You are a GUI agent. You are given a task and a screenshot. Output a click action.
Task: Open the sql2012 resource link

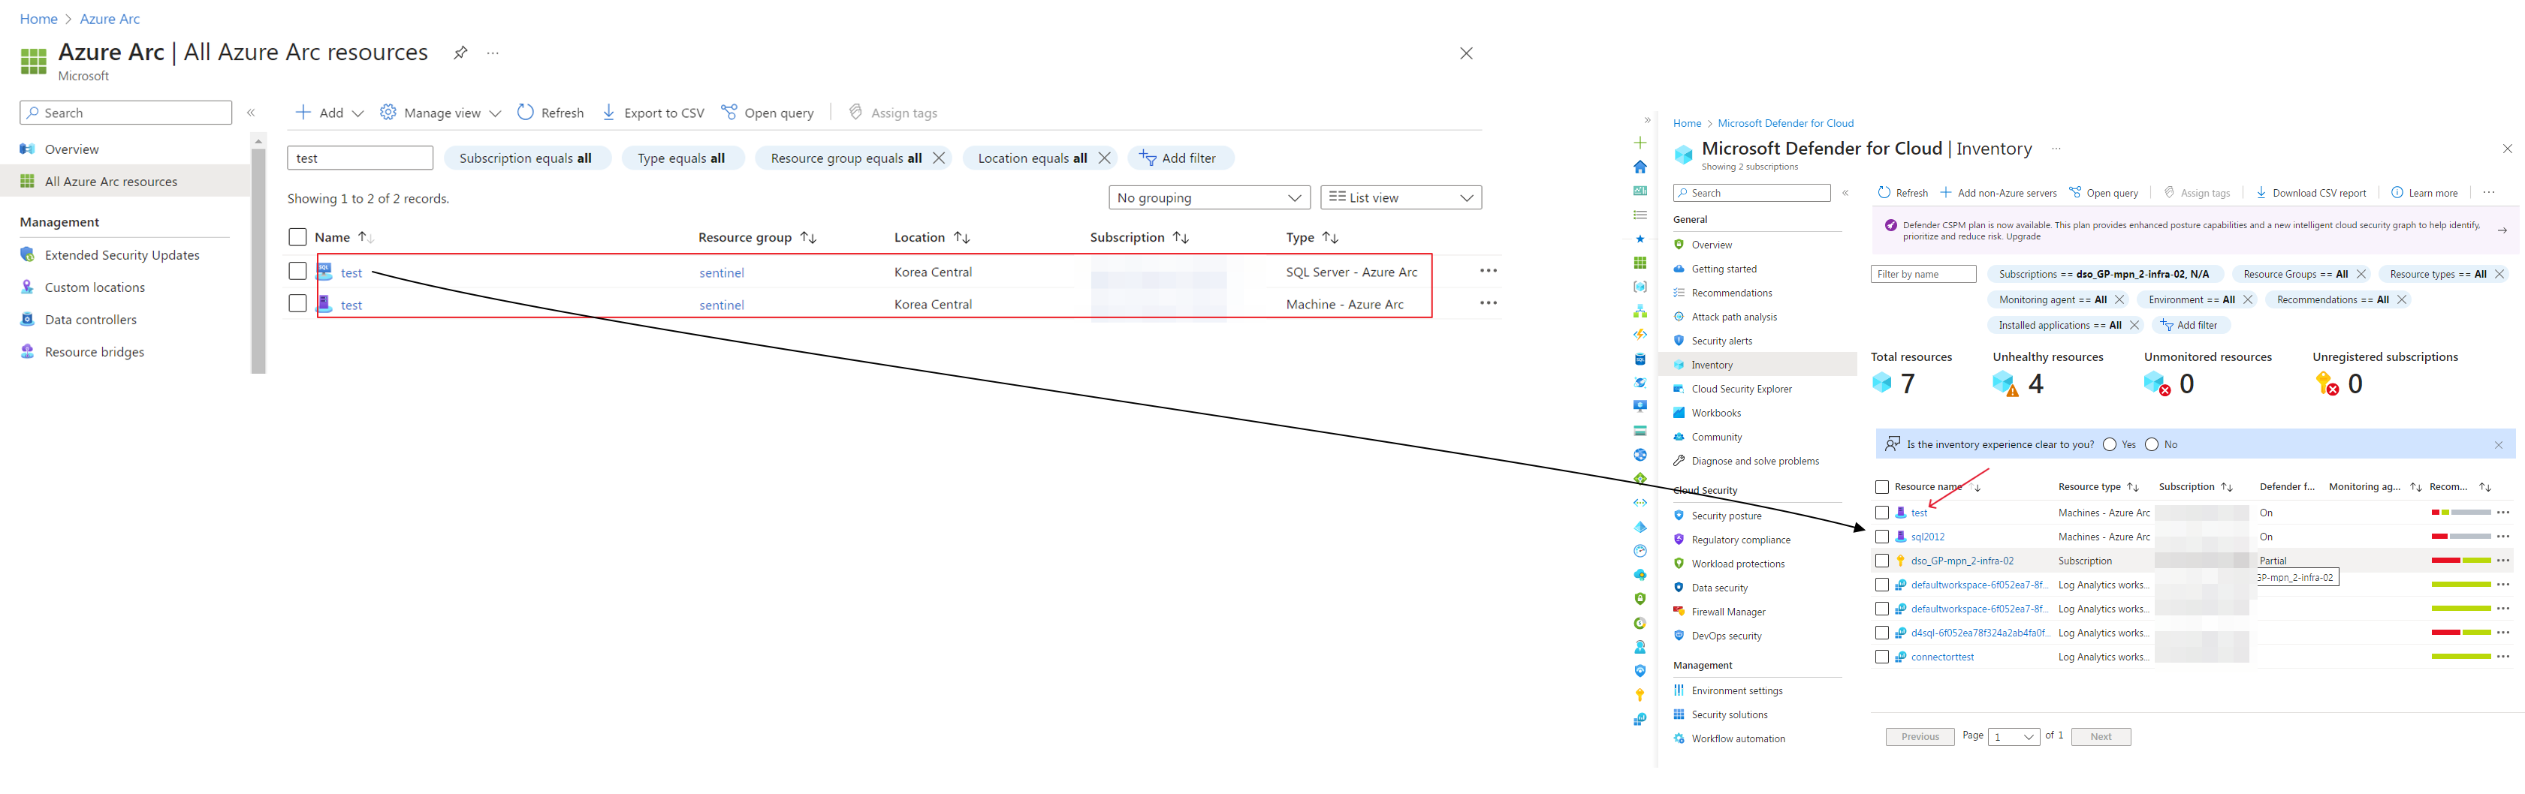1927,537
